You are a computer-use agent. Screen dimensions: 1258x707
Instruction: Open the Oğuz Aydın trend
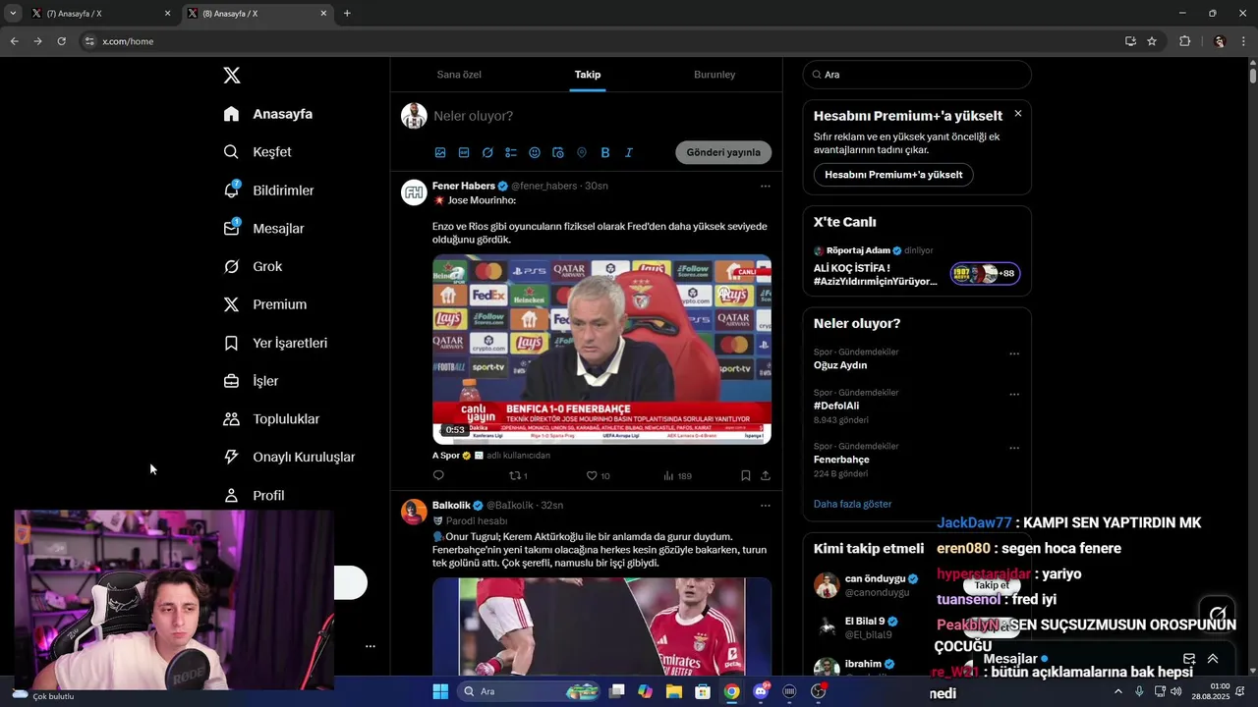click(840, 365)
